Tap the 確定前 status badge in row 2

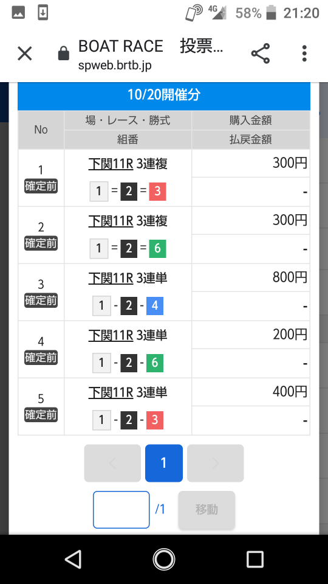41,243
